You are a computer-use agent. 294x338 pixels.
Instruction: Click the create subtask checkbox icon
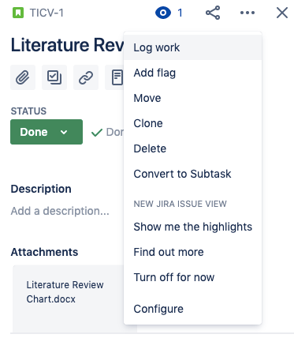click(x=54, y=77)
